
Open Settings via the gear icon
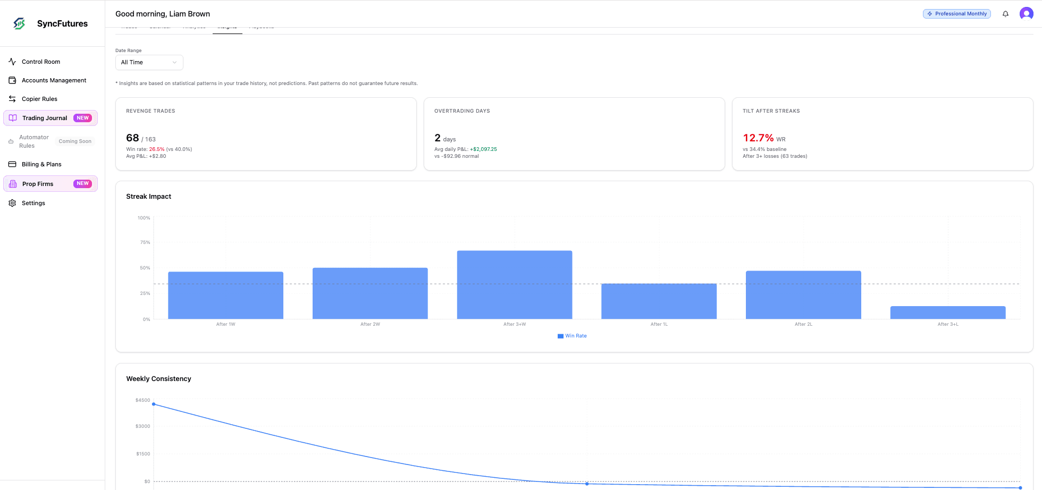(12, 202)
